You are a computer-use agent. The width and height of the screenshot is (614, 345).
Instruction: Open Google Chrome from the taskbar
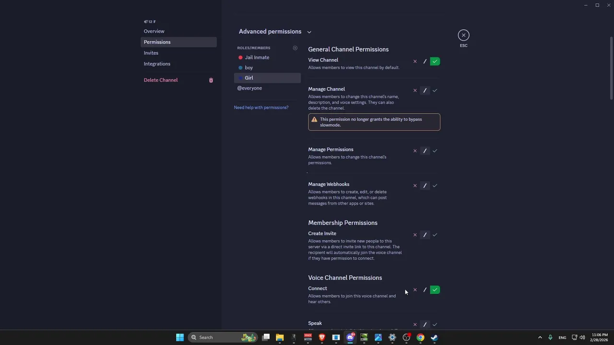tap(420, 337)
